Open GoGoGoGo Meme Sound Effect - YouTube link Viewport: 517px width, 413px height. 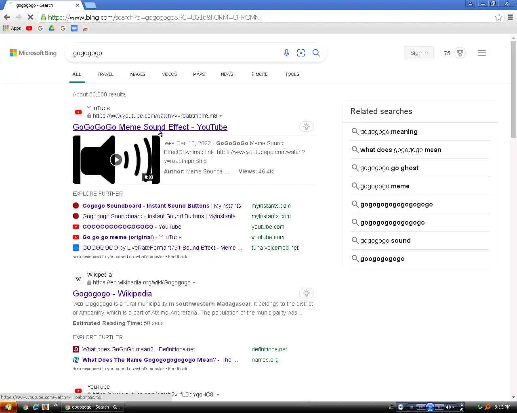pyautogui.click(x=150, y=127)
